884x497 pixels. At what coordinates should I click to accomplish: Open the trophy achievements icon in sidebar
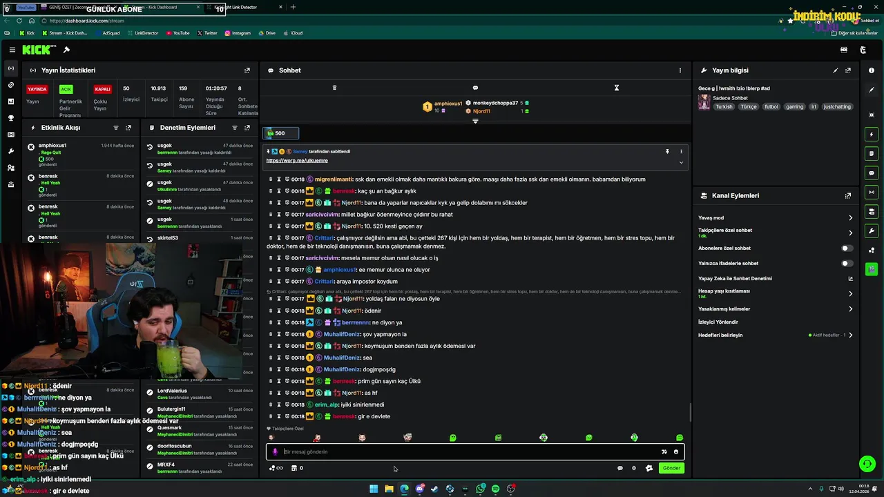pyautogui.click(x=10, y=118)
